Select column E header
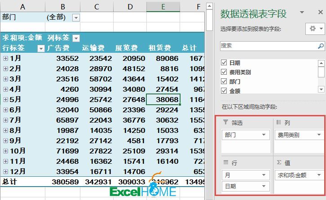Screen dimensions: 326x200 coord(163,7)
